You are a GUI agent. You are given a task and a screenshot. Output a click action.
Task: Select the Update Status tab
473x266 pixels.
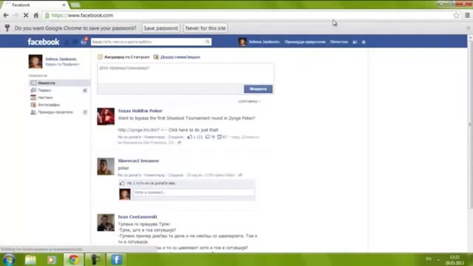124,57
